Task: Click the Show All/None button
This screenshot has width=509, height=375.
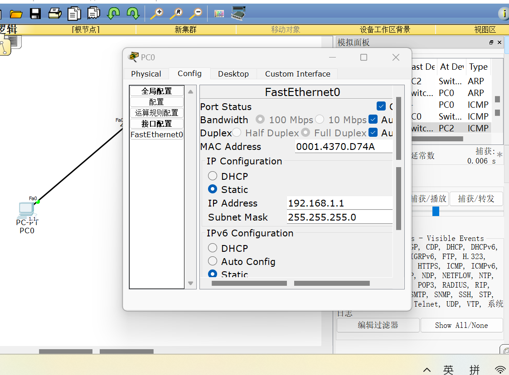Action: [x=461, y=325]
